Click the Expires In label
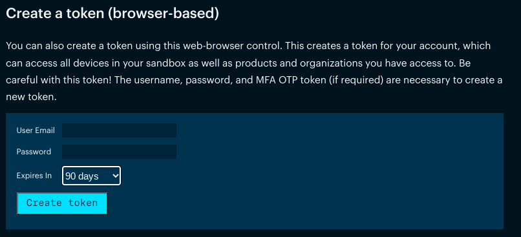The width and height of the screenshot is (521, 237). pyautogui.click(x=34, y=176)
